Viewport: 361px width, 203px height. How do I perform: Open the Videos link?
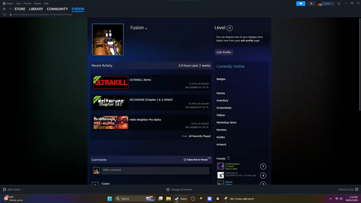221,115
